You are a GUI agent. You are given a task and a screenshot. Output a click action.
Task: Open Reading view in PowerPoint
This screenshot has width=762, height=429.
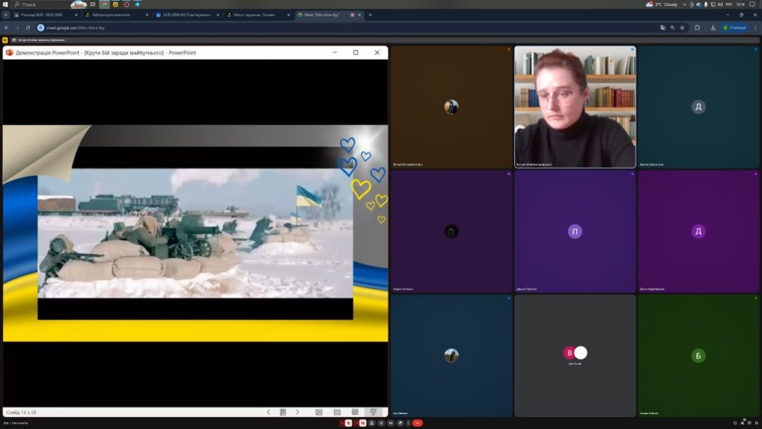pos(355,412)
